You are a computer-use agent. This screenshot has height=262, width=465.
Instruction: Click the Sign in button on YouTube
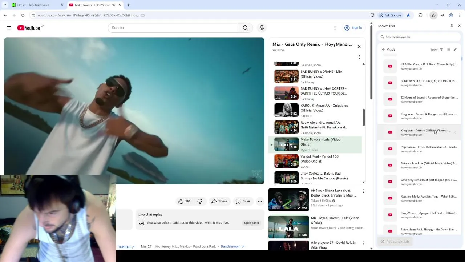pos(353,28)
